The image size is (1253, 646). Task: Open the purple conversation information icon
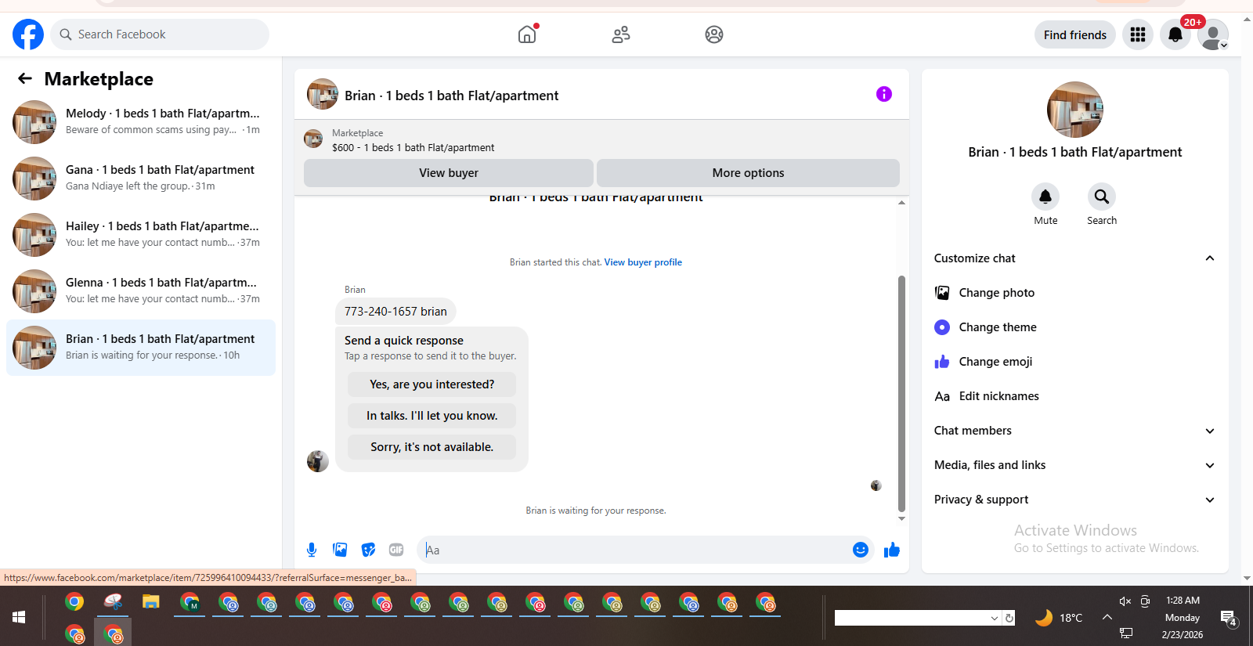(x=884, y=94)
